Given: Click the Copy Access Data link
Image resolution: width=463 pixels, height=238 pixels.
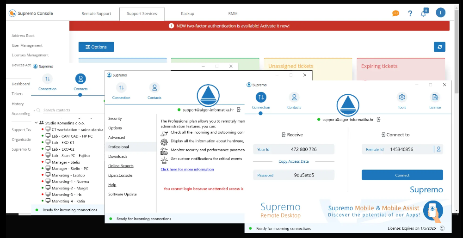Looking at the screenshot, I should click(293, 161).
